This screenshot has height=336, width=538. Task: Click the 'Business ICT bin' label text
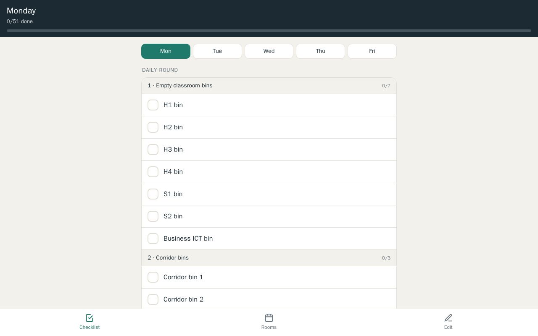[188, 239]
